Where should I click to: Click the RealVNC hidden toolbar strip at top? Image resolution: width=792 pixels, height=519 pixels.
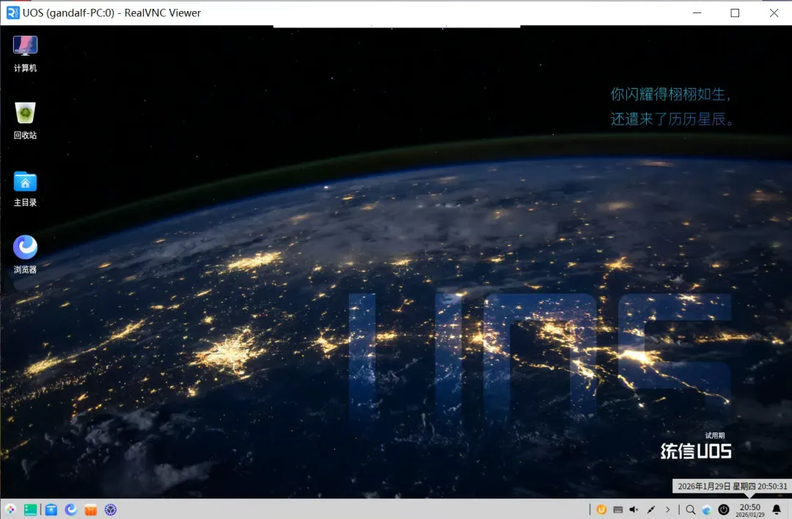(397, 26)
